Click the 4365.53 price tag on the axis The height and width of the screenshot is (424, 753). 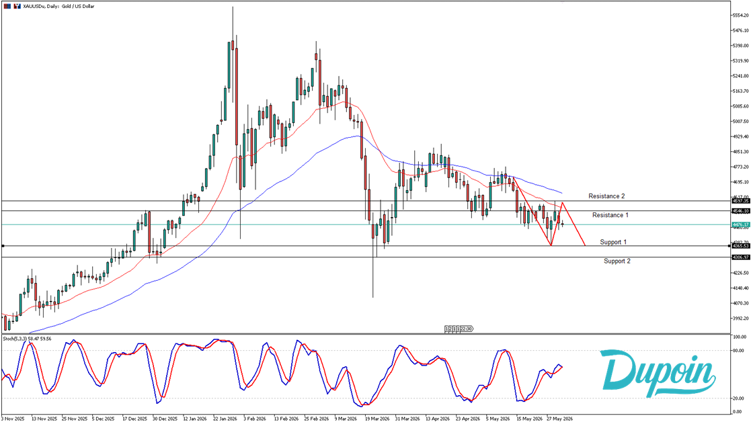pos(740,246)
